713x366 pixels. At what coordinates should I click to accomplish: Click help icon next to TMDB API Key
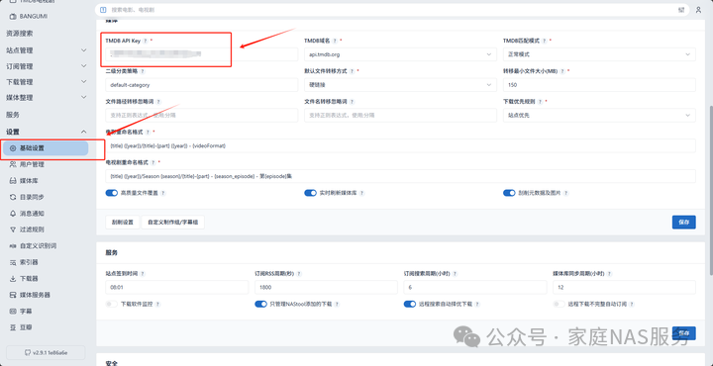[145, 41]
